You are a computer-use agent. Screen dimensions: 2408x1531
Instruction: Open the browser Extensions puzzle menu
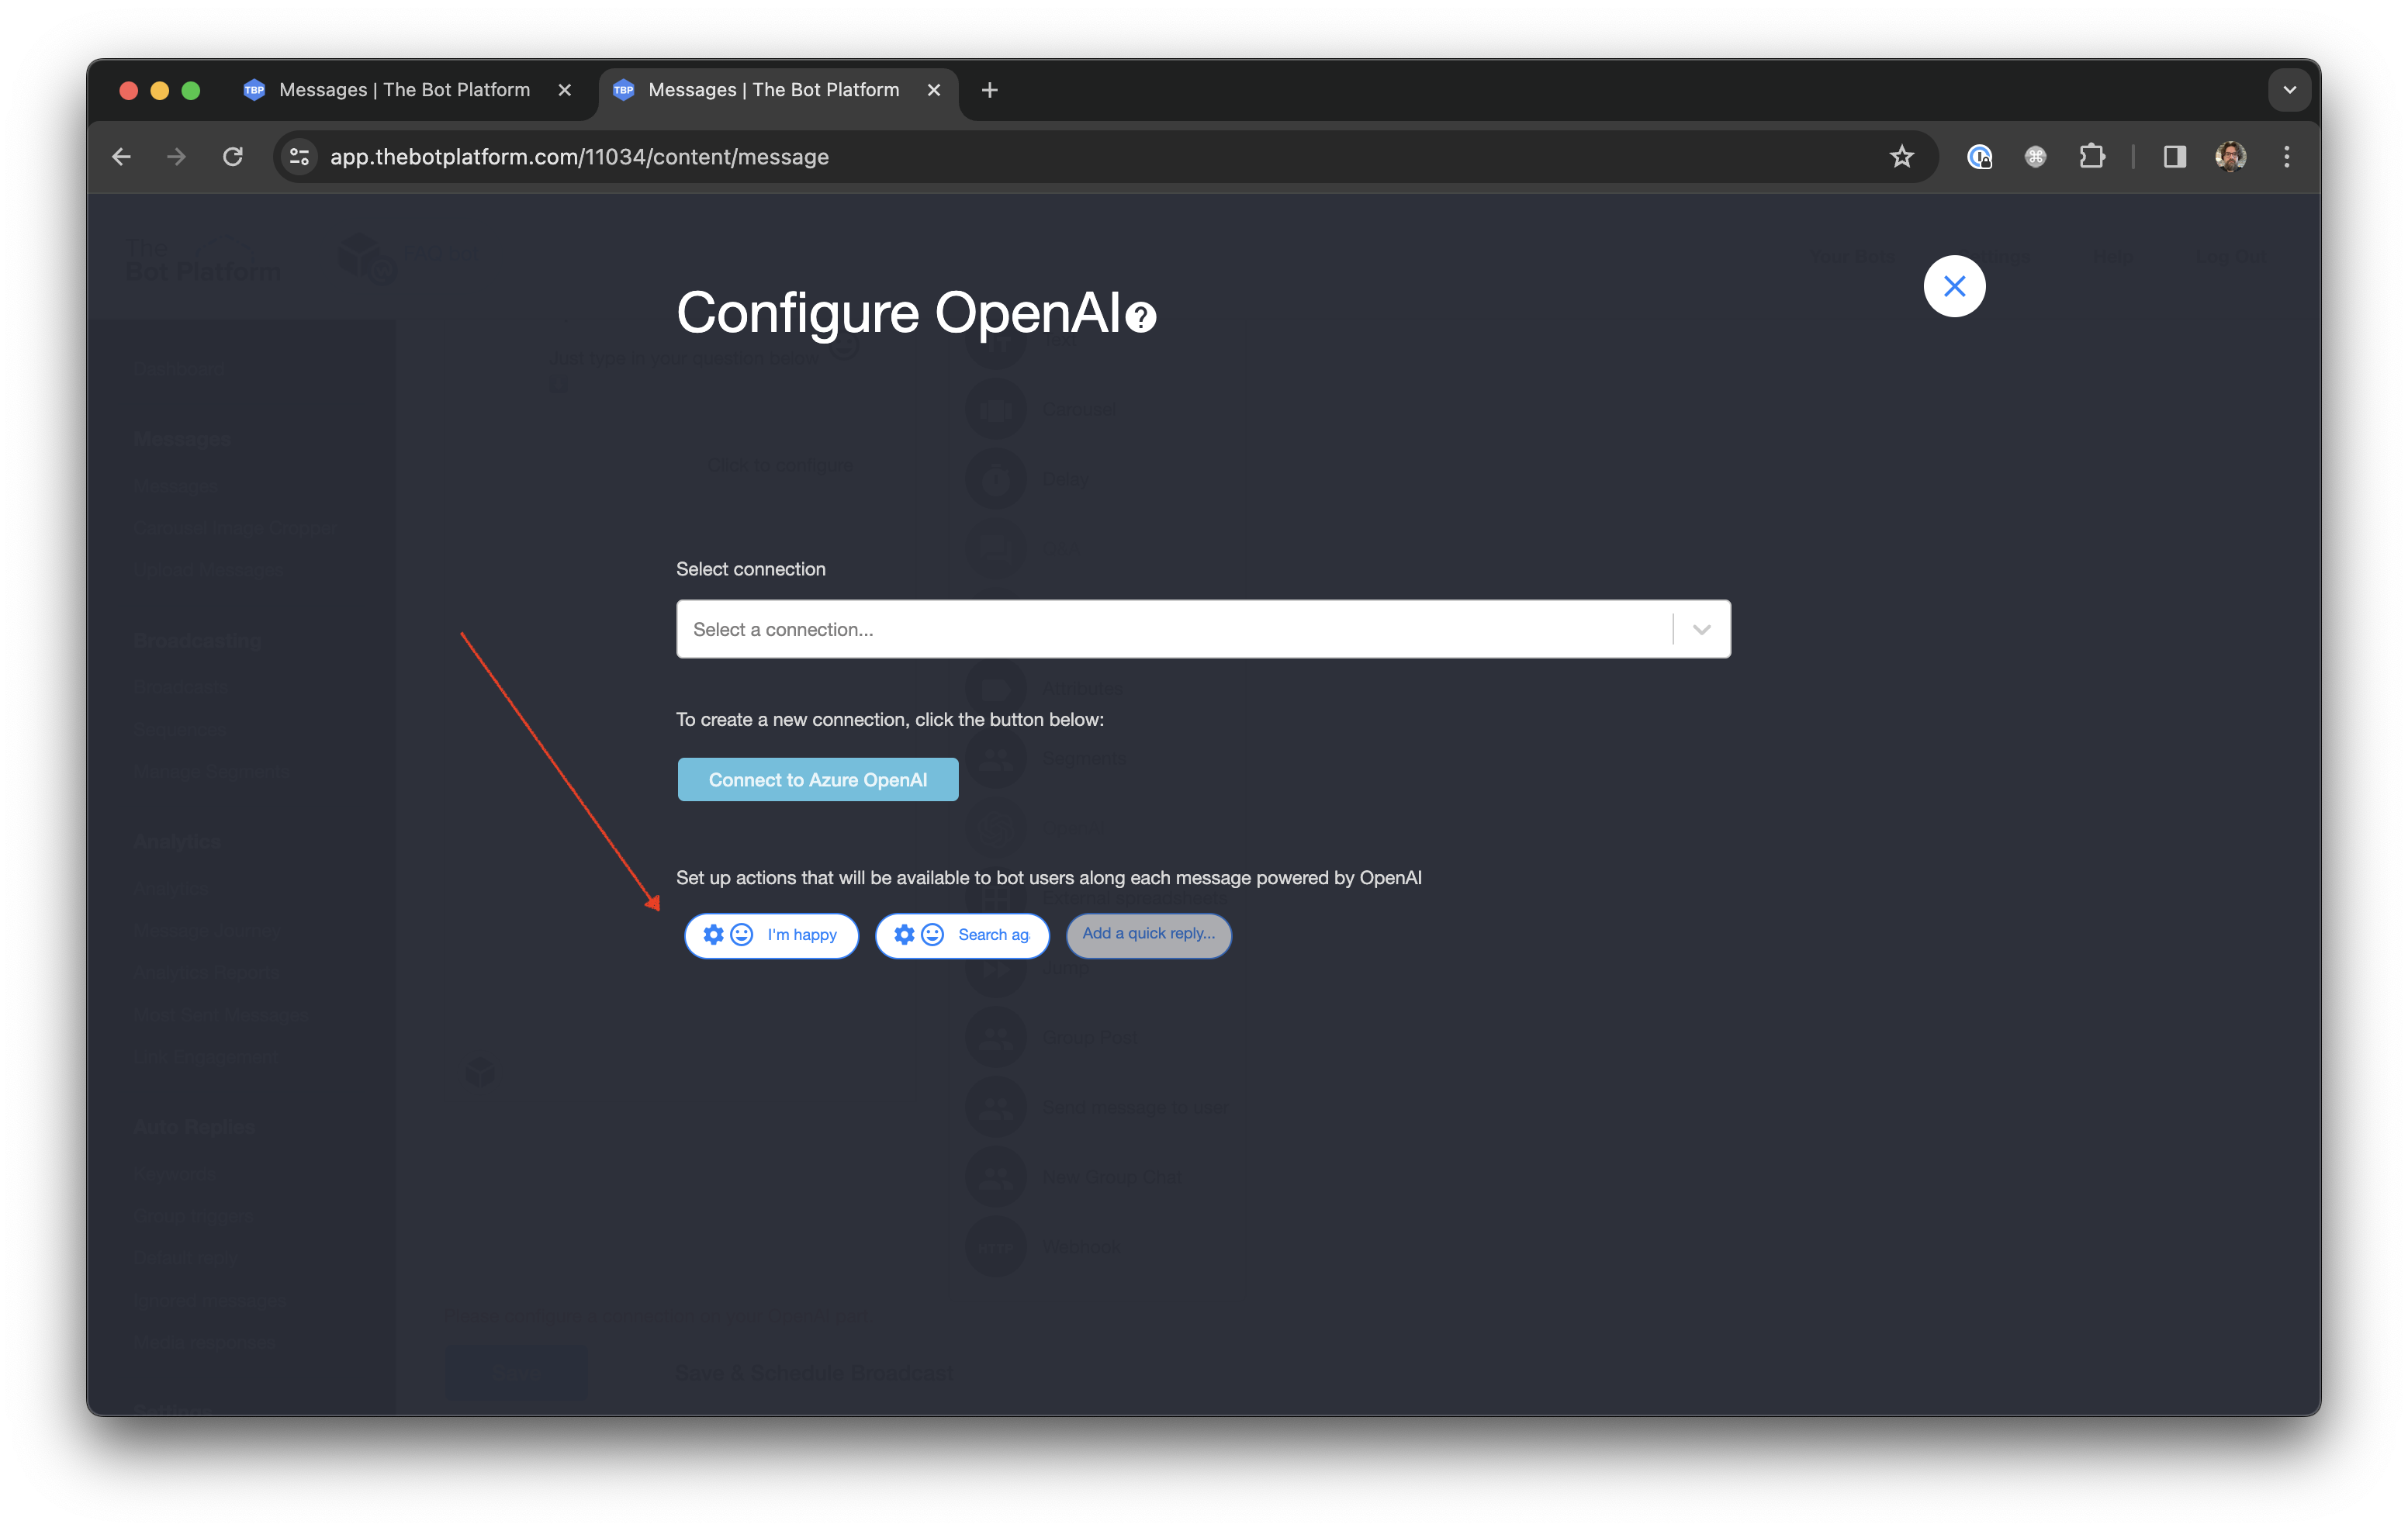[x=2092, y=157]
